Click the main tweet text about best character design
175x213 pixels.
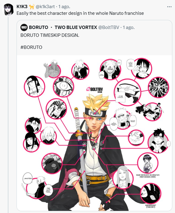coord(80,13)
